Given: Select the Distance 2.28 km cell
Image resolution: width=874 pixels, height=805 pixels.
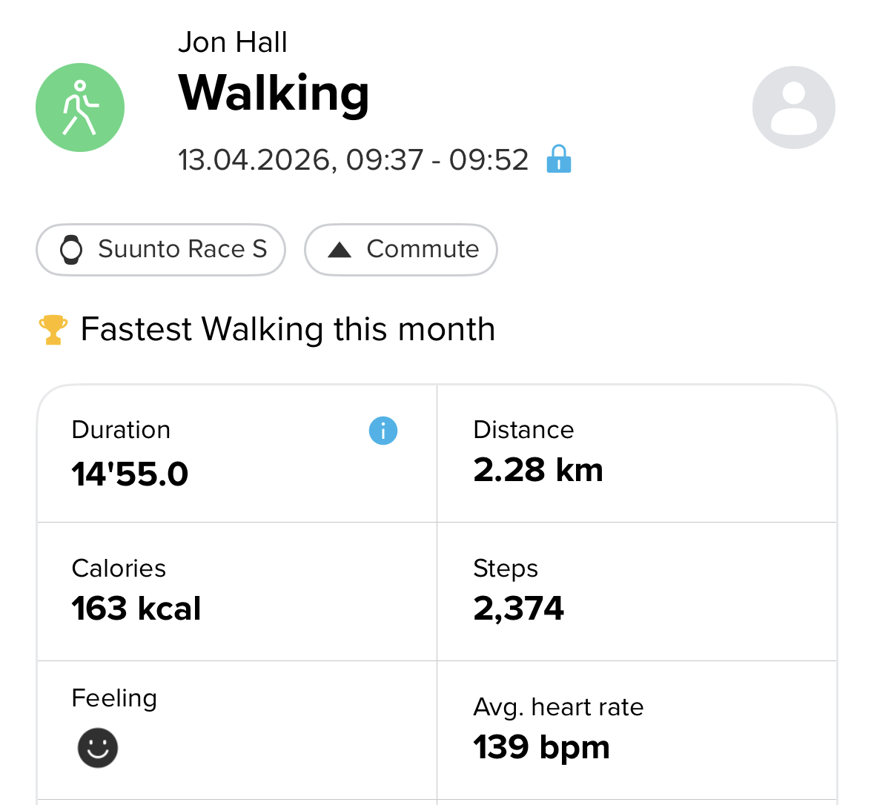Looking at the screenshot, I should [x=636, y=454].
